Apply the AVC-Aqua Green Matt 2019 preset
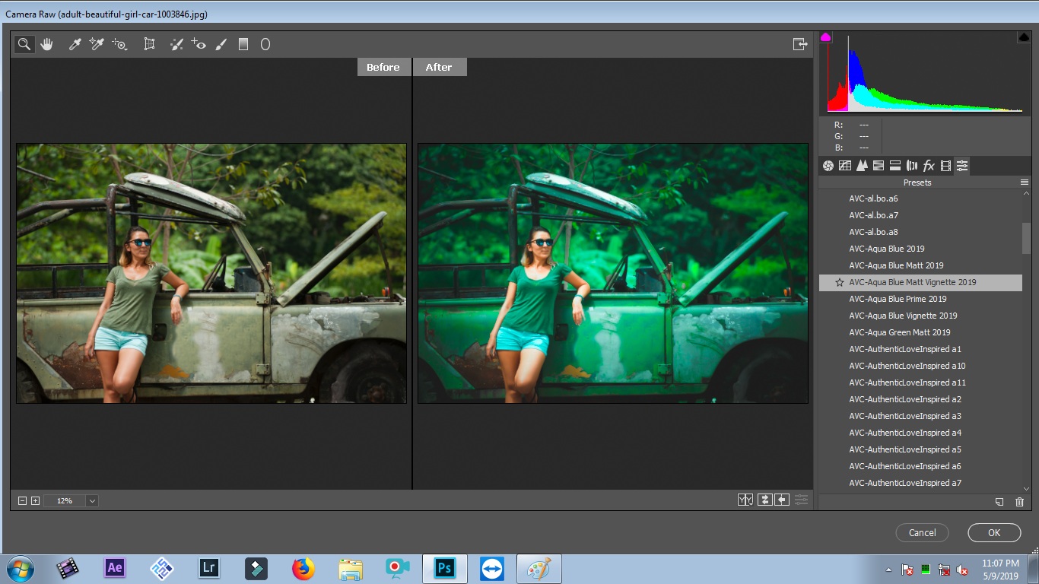 point(899,332)
